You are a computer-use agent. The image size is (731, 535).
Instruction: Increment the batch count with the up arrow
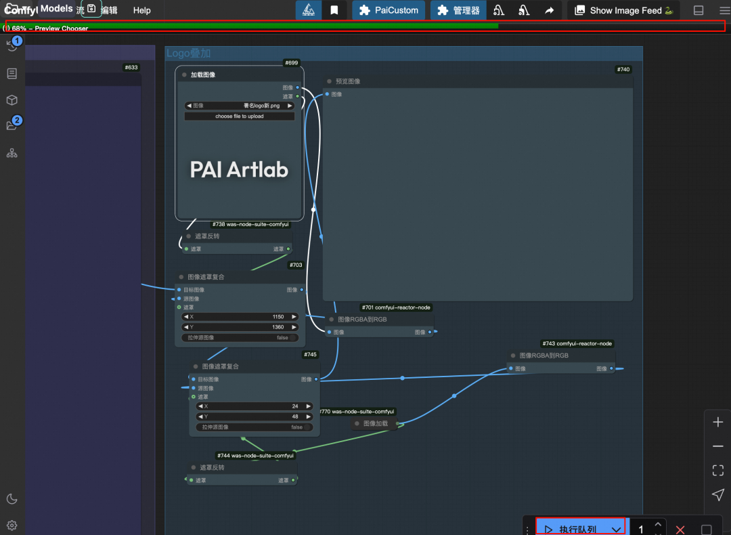pyautogui.click(x=658, y=524)
